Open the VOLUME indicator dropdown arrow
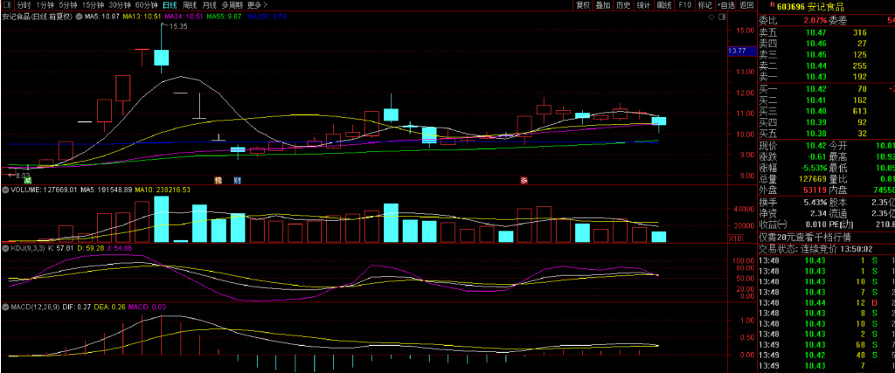This screenshot has height=373, width=895. click(5, 188)
